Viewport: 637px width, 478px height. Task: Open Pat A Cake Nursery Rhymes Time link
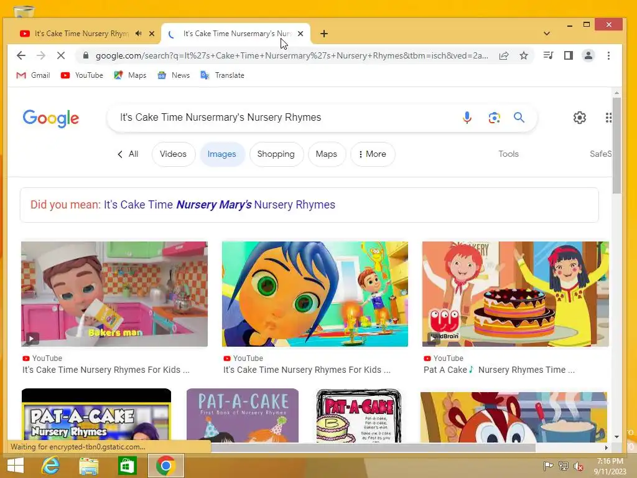[499, 370]
